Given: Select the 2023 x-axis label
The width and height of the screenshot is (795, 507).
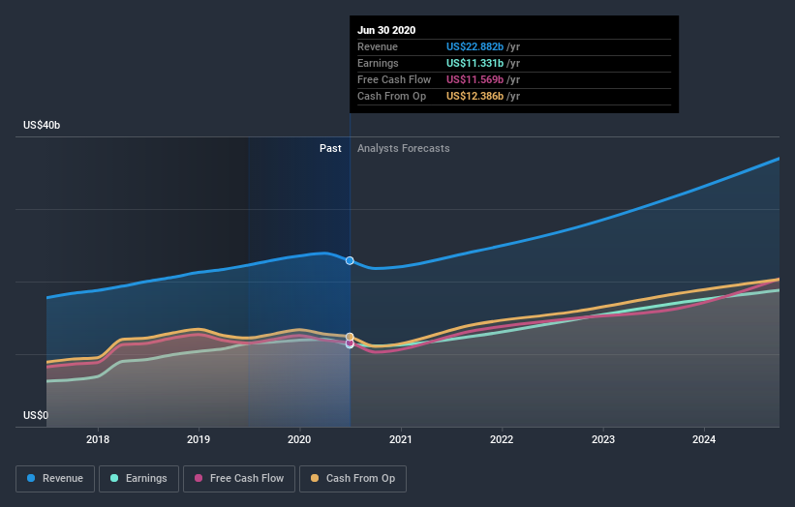Looking at the screenshot, I should coord(603,439).
